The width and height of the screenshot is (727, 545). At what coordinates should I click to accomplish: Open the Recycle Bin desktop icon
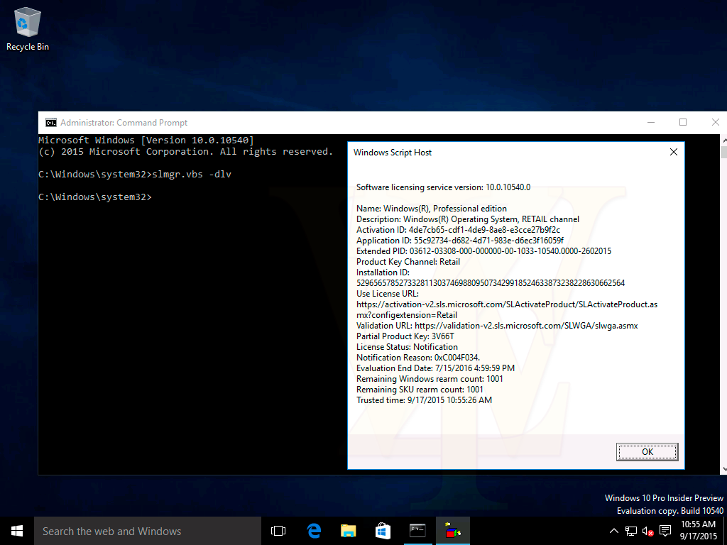[x=28, y=29]
